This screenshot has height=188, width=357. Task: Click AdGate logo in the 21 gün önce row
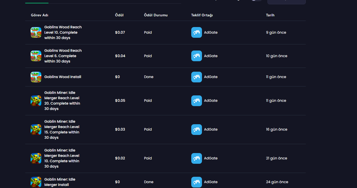pyautogui.click(x=197, y=158)
